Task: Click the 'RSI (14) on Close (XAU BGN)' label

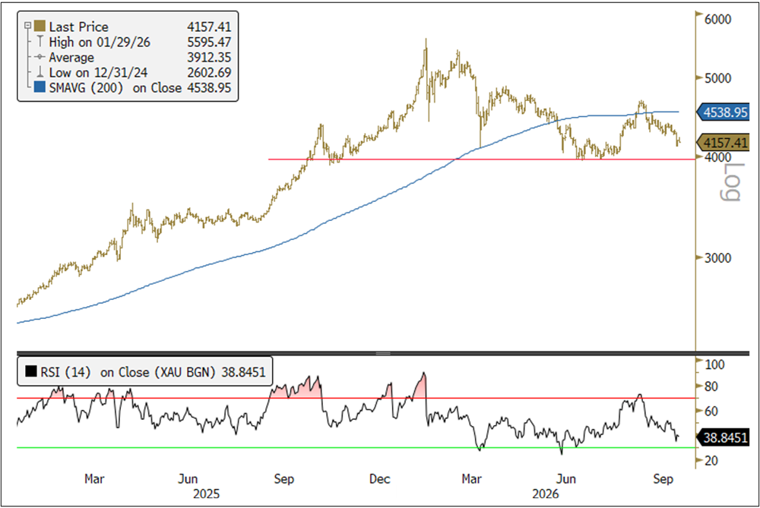Action: [128, 372]
